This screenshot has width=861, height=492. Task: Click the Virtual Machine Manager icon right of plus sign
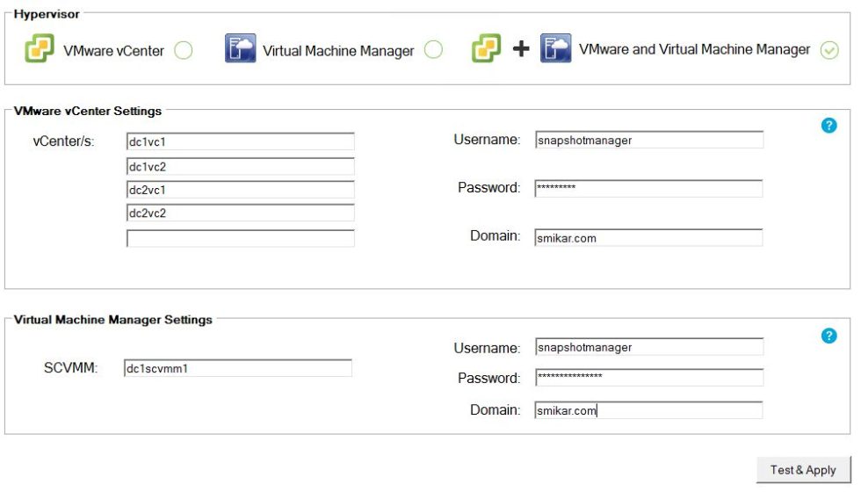(555, 48)
